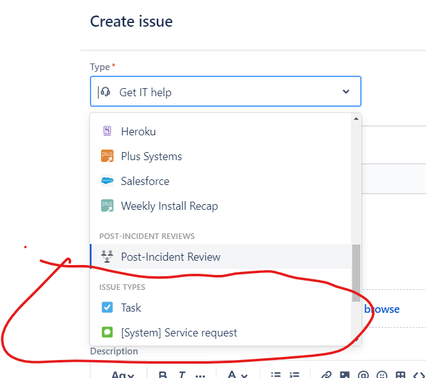Open the text color A dropdown
The image size is (426, 378).
point(237,375)
